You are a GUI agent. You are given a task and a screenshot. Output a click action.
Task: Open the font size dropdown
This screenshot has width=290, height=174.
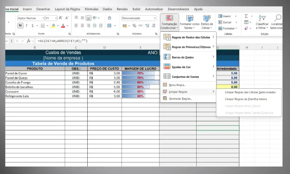[56, 18]
